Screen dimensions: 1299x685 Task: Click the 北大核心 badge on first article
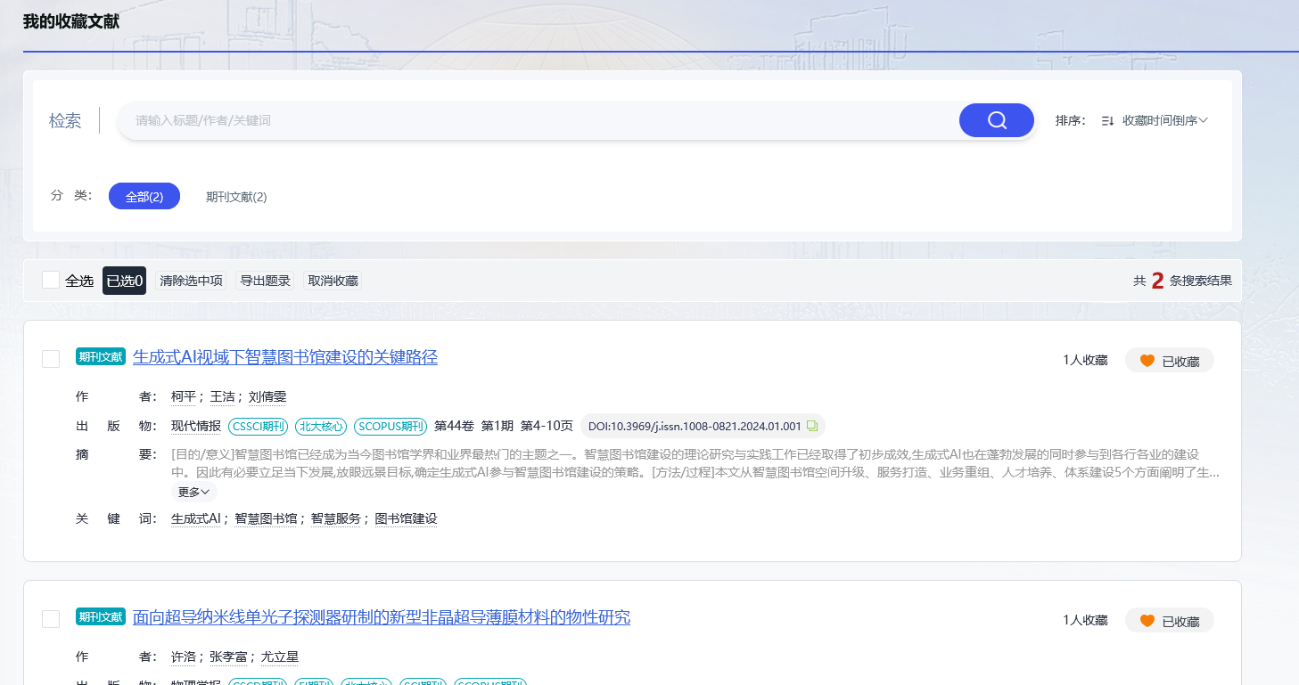click(x=321, y=426)
